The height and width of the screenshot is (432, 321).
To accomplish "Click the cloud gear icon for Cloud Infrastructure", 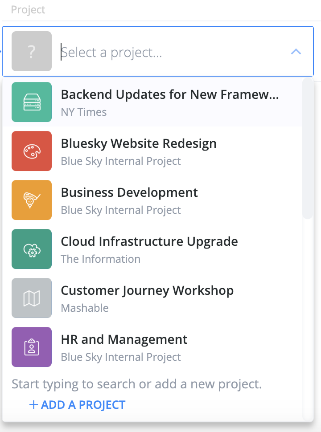I will (x=32, y=249).
